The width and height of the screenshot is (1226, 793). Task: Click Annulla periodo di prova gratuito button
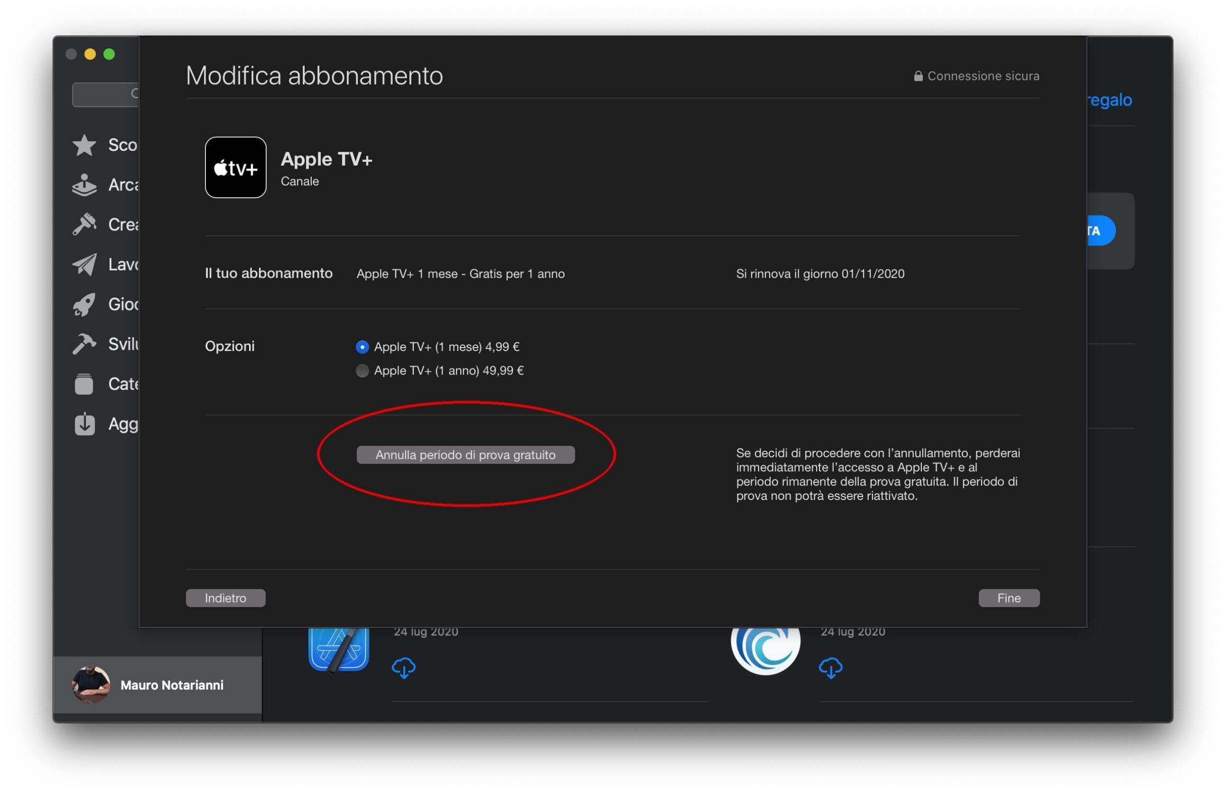[465, 455]
